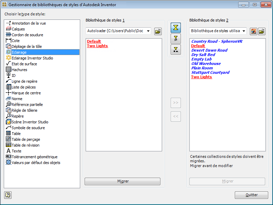Select Symbole de soudure style type
Screen dimensions: 273x205
[x=25, y=128]
